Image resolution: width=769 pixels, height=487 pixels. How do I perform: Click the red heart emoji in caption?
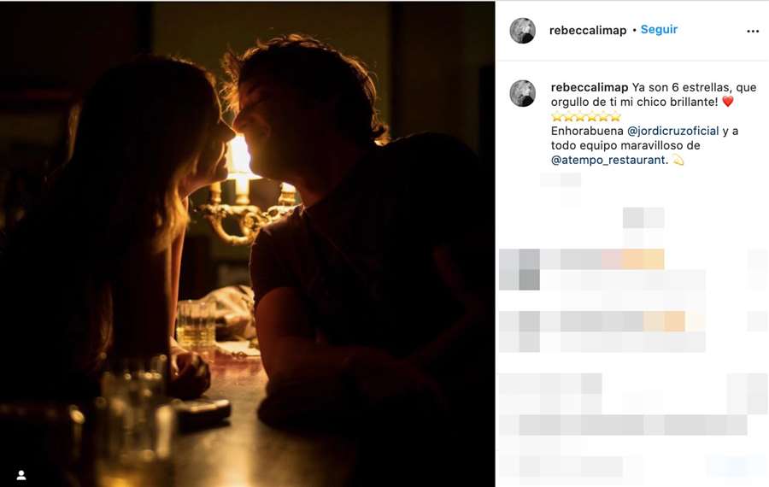click(728, 102)
